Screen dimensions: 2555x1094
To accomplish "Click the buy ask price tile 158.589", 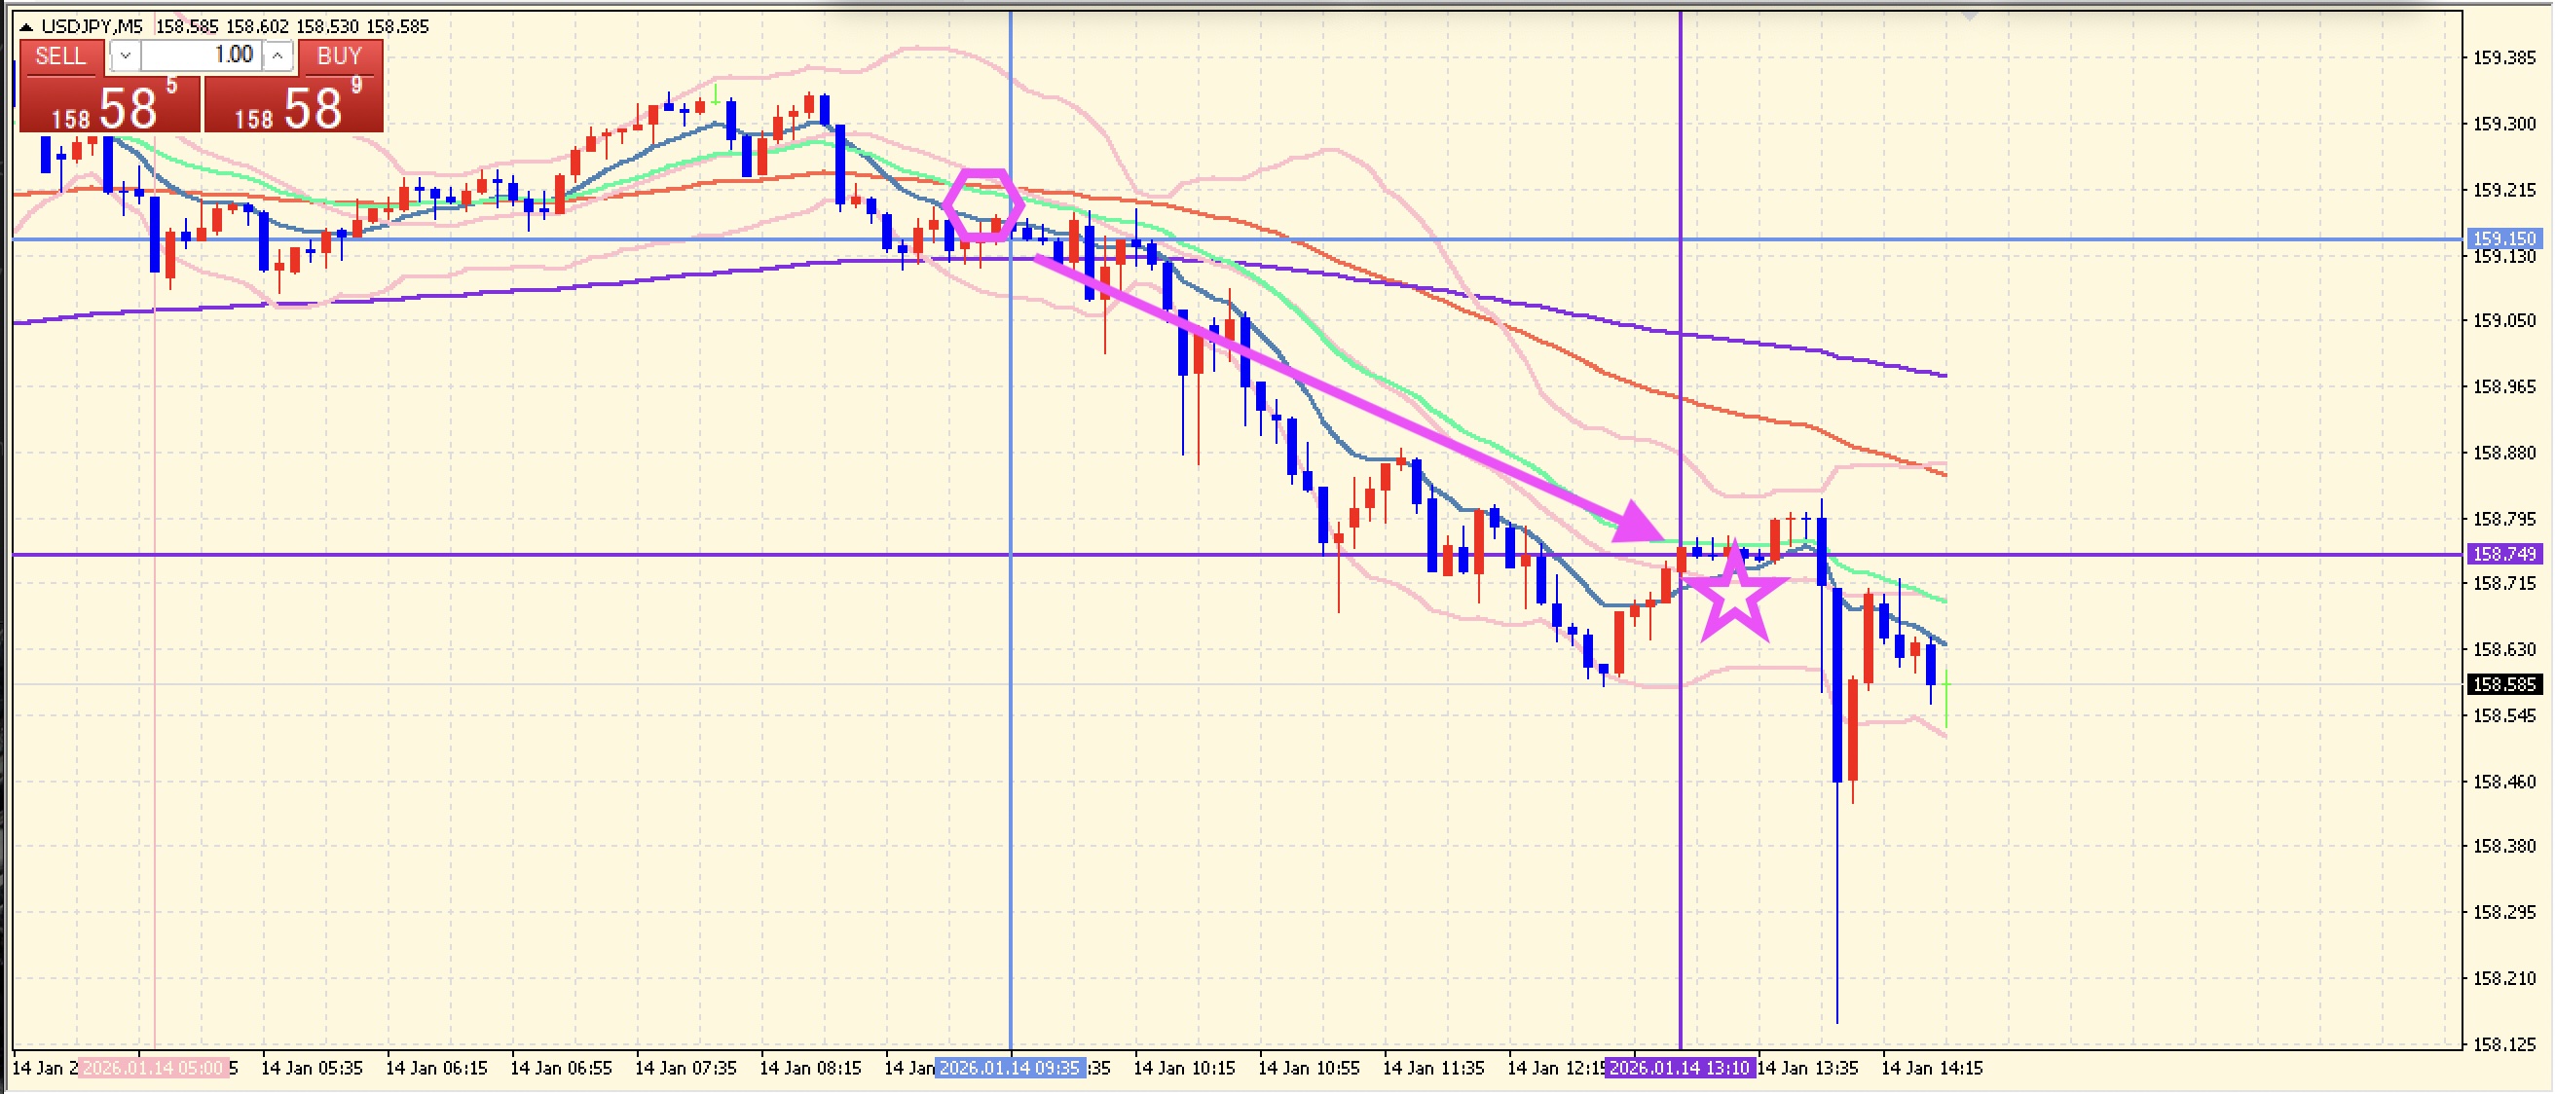I will click(x=294, y=106).
